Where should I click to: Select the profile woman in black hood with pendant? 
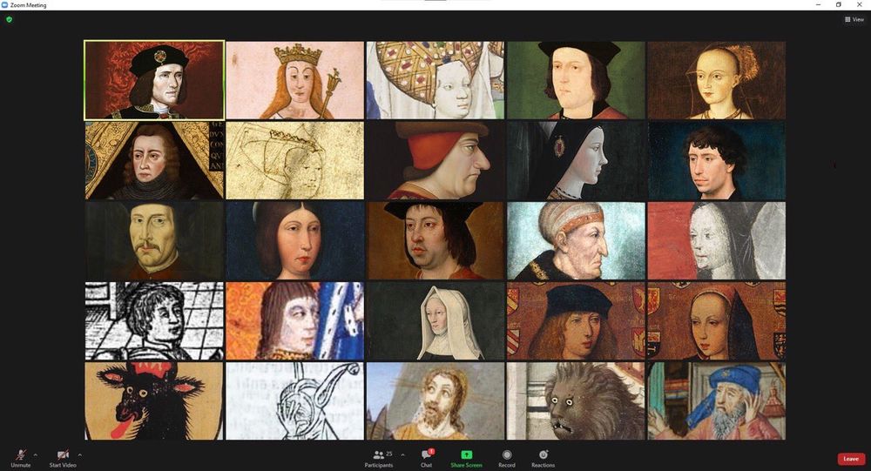tap(576, 160)
